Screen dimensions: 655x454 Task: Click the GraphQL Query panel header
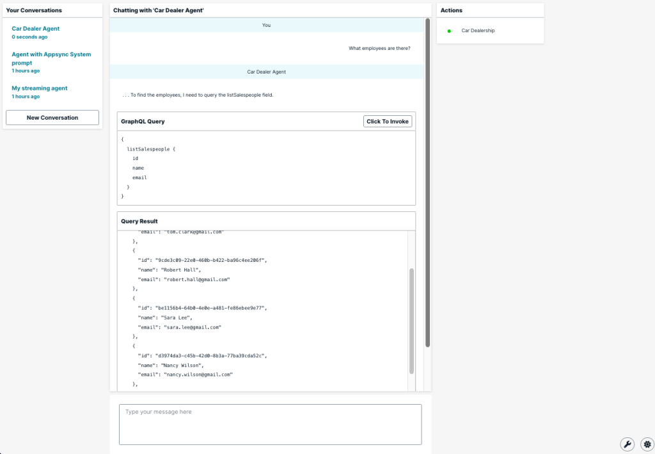tap(142, 122)
